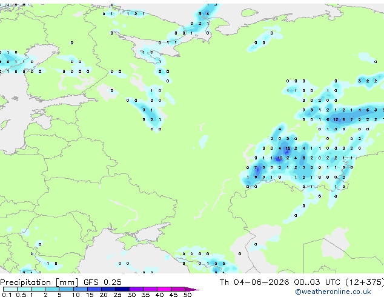The width and height of the screenshot is (384, 297).
Task: Click the 1–2 mm legend color swatch
Action: pyautogui.click(x=38, y=289)
